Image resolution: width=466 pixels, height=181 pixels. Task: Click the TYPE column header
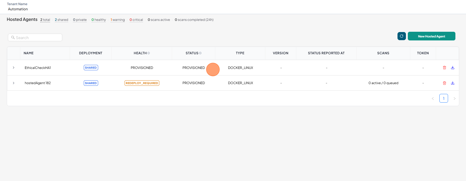click(240, 53)
